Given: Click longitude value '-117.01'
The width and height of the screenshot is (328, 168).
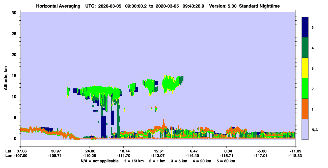Looking at the screenshot, I should point(261,156).
